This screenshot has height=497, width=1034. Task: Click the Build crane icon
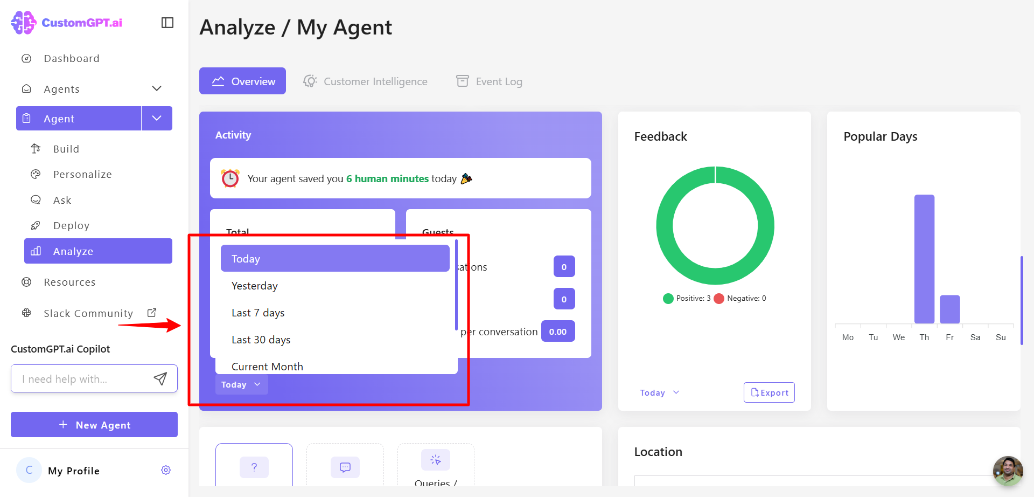pyautogui.click(x=36, y=148)
